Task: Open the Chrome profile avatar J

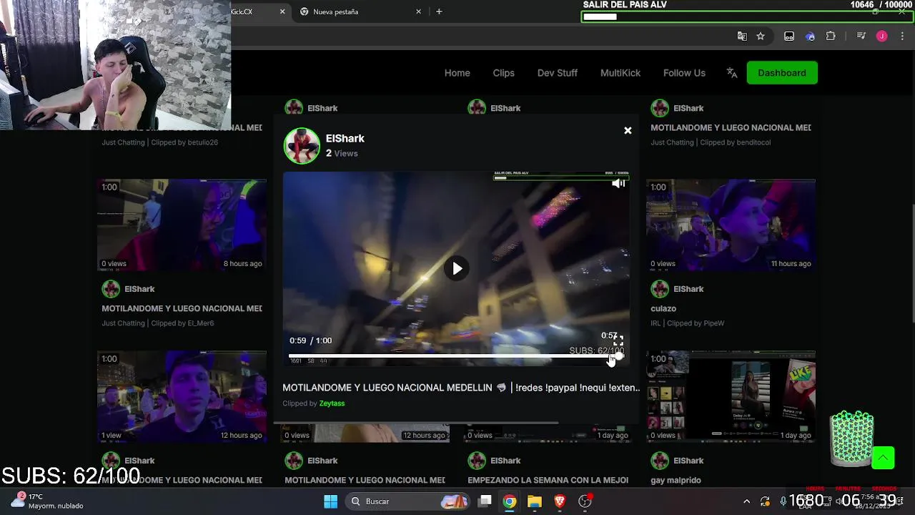Action: (881, 36)
